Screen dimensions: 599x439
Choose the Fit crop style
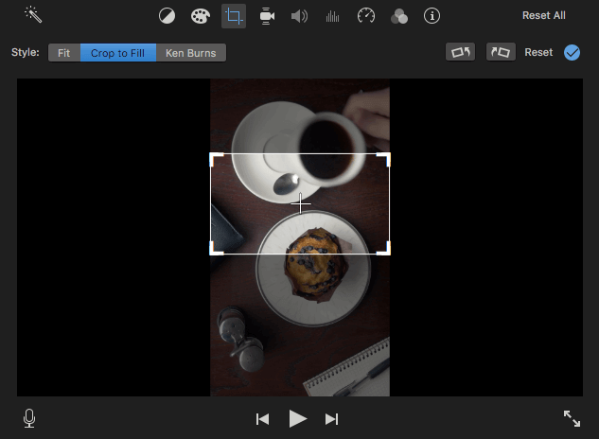pos(64,53)
